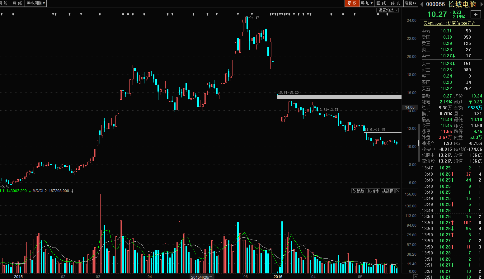Open 叠加 overlay dropdown
The image size is (484, 279).
click(367, 3)
